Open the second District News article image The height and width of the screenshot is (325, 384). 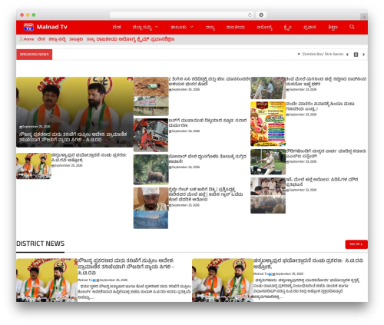223,280
